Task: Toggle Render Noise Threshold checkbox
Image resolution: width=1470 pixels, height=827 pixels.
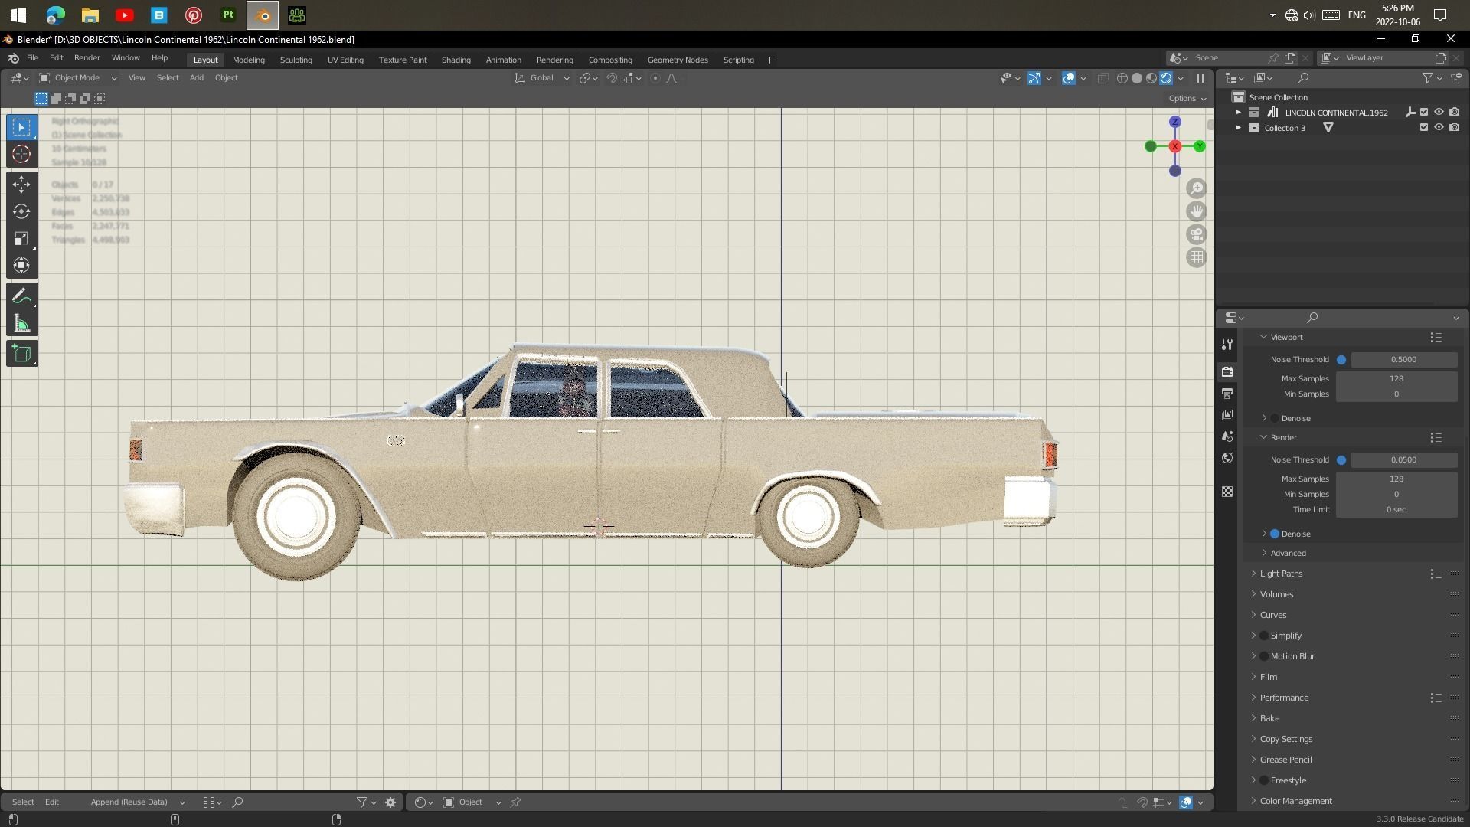Action: click(x=1341, y=460)
